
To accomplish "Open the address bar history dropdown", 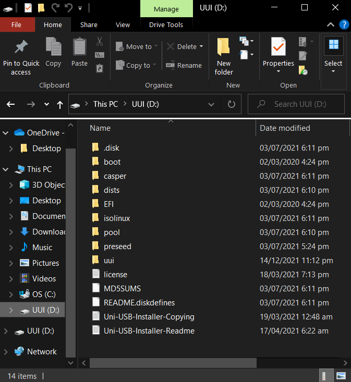I will [x=211, y=104].
